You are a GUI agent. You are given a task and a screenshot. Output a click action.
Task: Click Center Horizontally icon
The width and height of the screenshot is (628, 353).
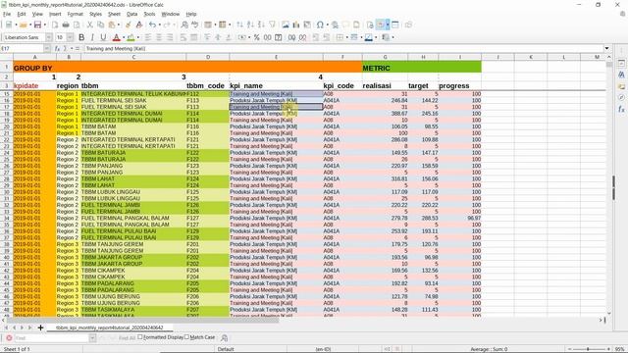pos(159,37)
